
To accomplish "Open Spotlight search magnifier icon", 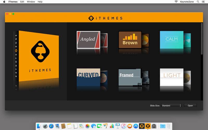I will pyautogui.click(x=198, y=2).
